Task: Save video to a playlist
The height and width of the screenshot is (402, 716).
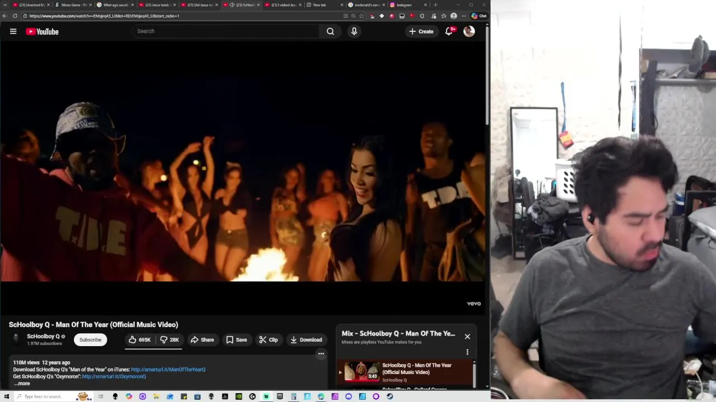Action: (x=236, y=339)
